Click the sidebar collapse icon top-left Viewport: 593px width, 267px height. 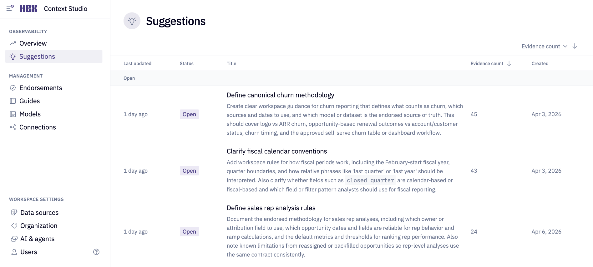[x=9, y=8]
